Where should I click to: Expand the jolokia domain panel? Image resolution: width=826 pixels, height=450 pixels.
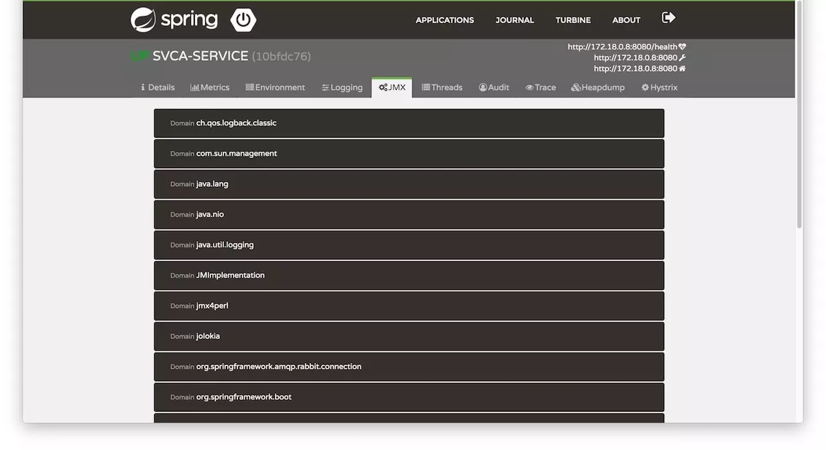point(409,336)
